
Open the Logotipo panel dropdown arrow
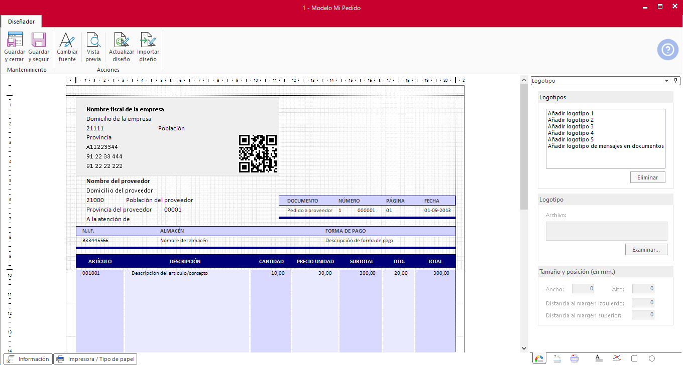666,80
